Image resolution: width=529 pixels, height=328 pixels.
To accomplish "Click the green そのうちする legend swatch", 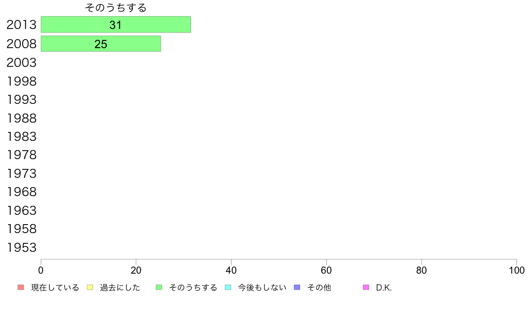I will coord(159,287).
